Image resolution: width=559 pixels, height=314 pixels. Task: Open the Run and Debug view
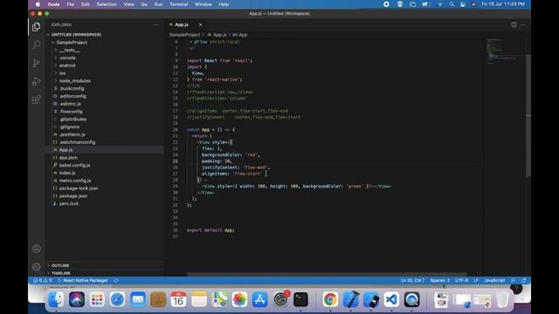point(36,81)
